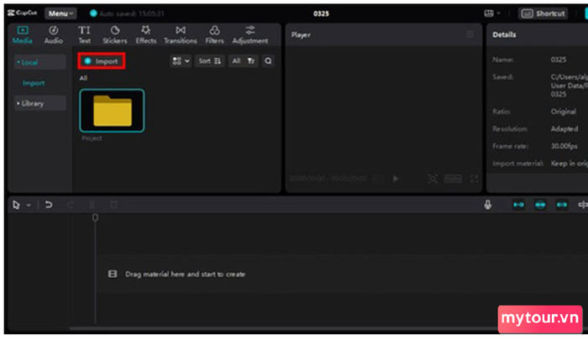588x340 pixels.
Task: Open the Stickers panel
Action: tap(114, 34)
